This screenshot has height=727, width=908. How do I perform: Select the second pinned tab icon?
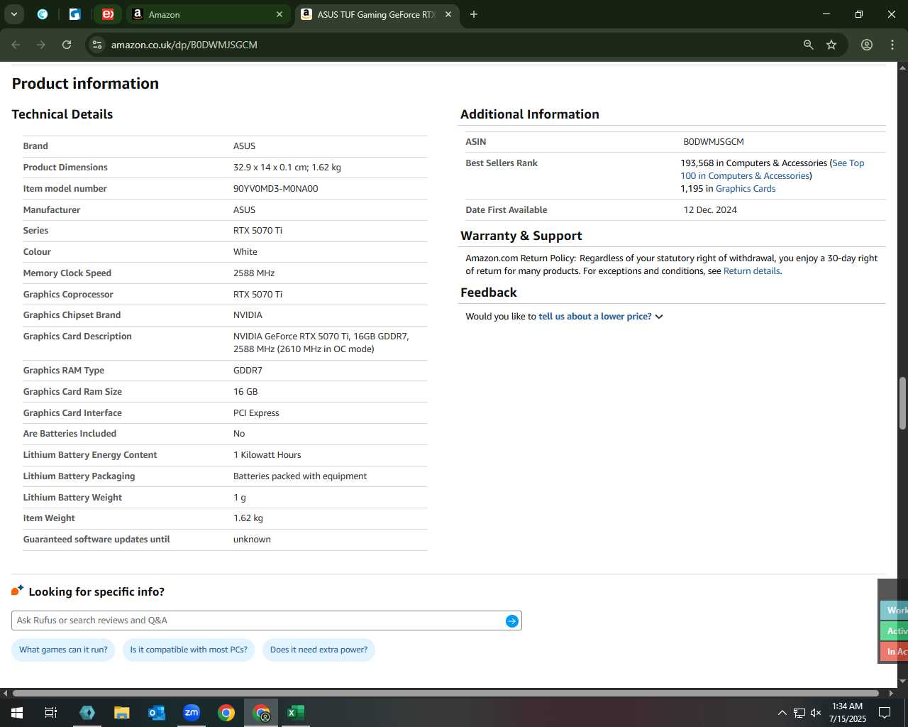click(x=75, y=14)
